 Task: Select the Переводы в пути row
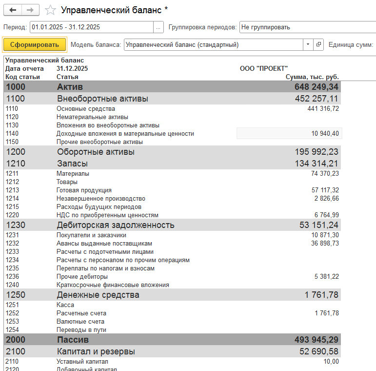coord(172,330)
